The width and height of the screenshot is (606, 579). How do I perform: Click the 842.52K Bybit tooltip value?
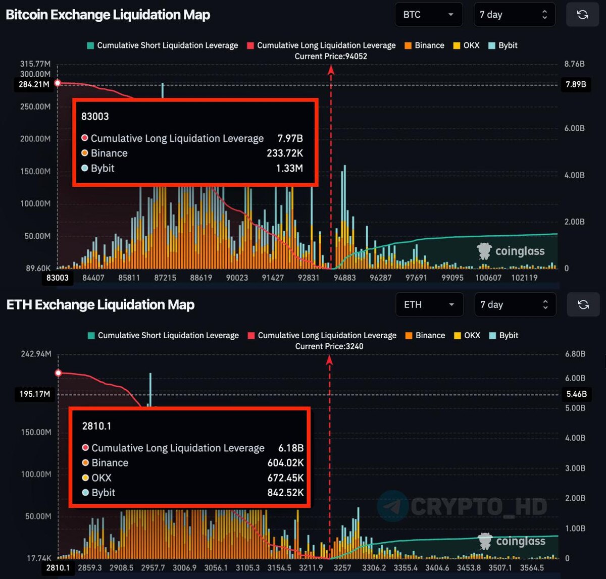click(285, 493)
